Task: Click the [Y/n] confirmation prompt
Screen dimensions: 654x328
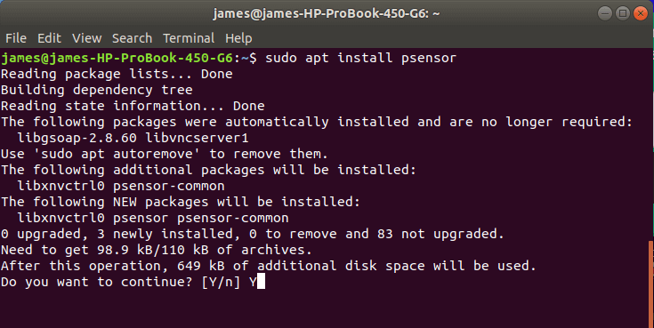Action: coord(221,282)
